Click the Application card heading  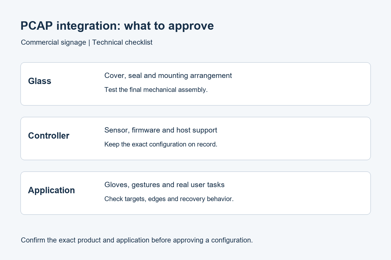pyautogui.click(x=51, y=190)
